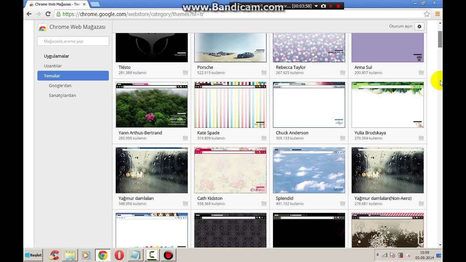Switch to the Chrome Web Mağazası tab
Image resolution: width=466 pixels, height=262 pixels.
coord(57,4)
